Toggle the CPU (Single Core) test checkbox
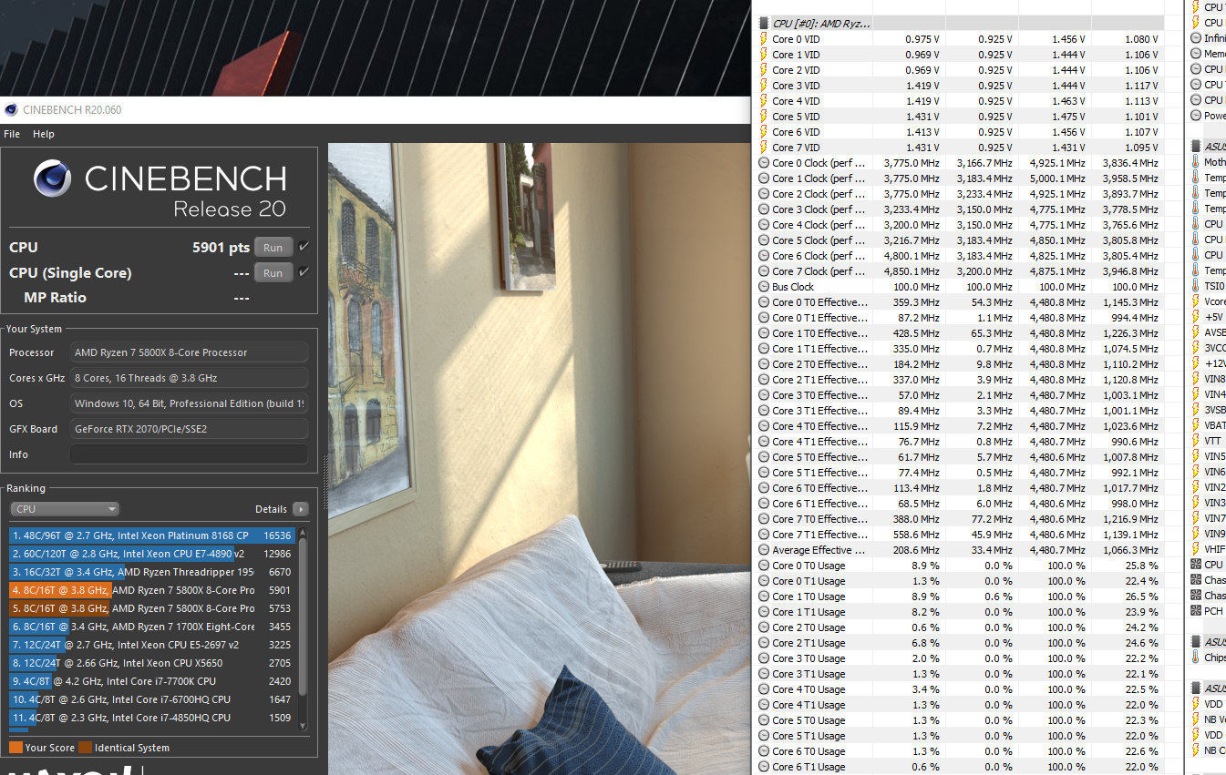Image resolution: width=1226 pixels, height=775 pixels. [x=304, y=272]
